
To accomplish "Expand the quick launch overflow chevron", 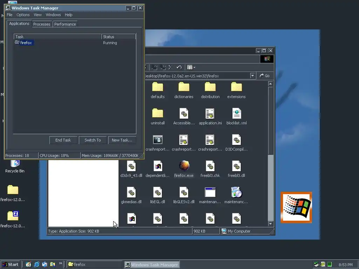I will pos(60,263).
